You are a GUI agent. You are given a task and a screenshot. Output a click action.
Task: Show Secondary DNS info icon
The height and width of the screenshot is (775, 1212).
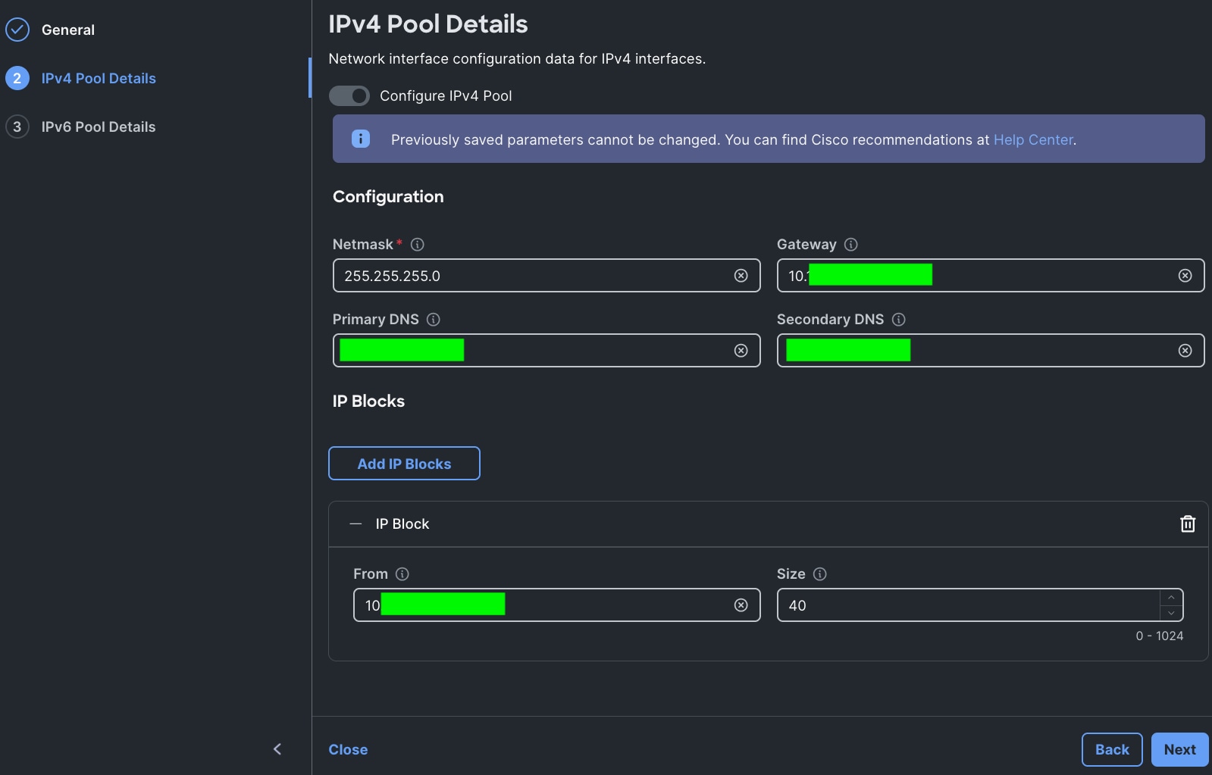tap(899, 319)
